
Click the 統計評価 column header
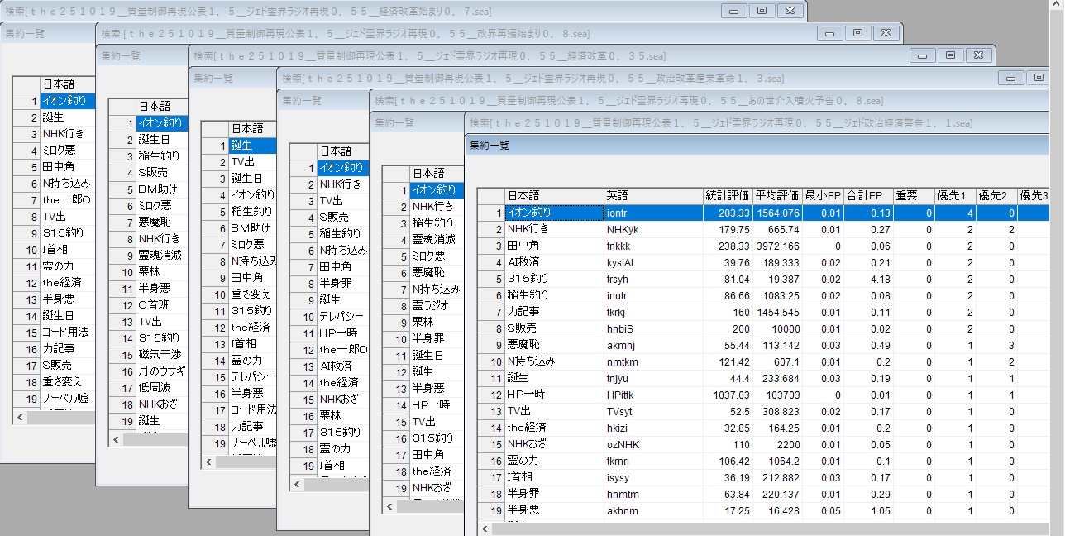727,196
